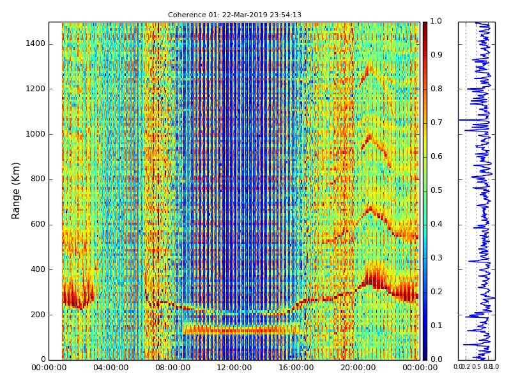
Task: Click the 600 range tick label
Action: pyautogui.click(x=38, y=225)
